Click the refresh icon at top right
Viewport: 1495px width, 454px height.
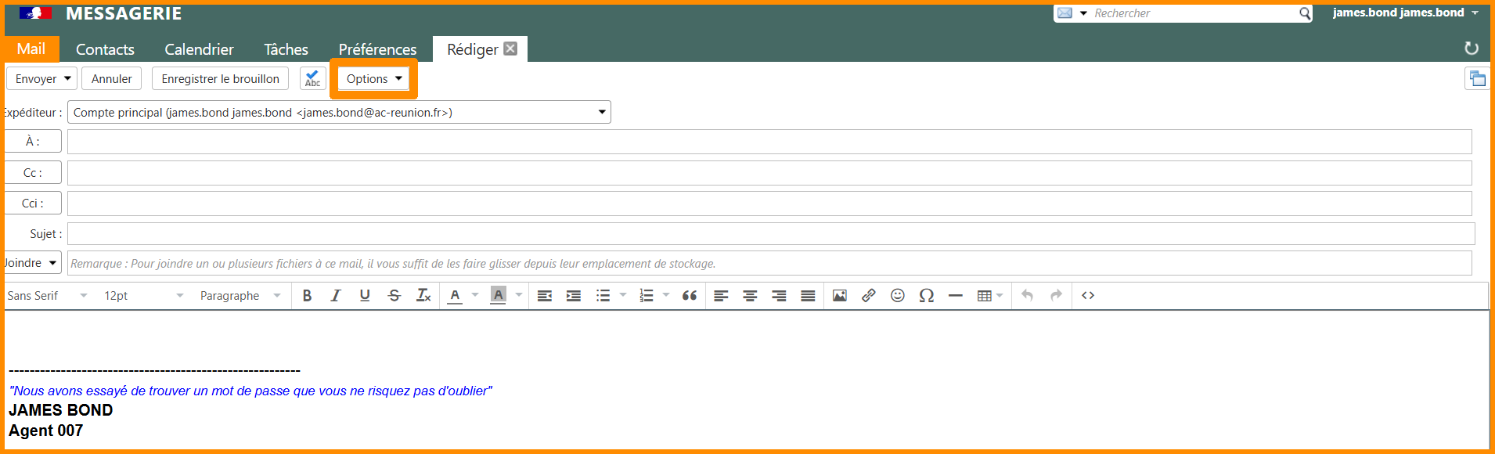1471,49
